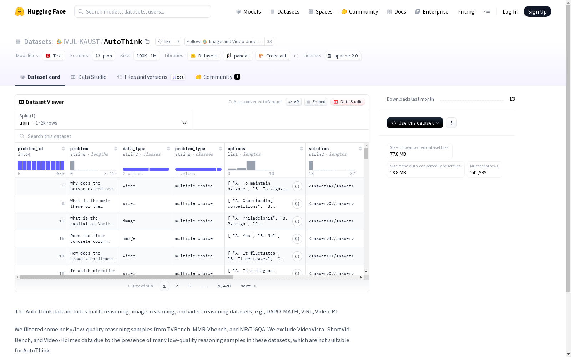
Task: Expand JSON for the 'Yes, No' options cell
Action: pos(297,239)
